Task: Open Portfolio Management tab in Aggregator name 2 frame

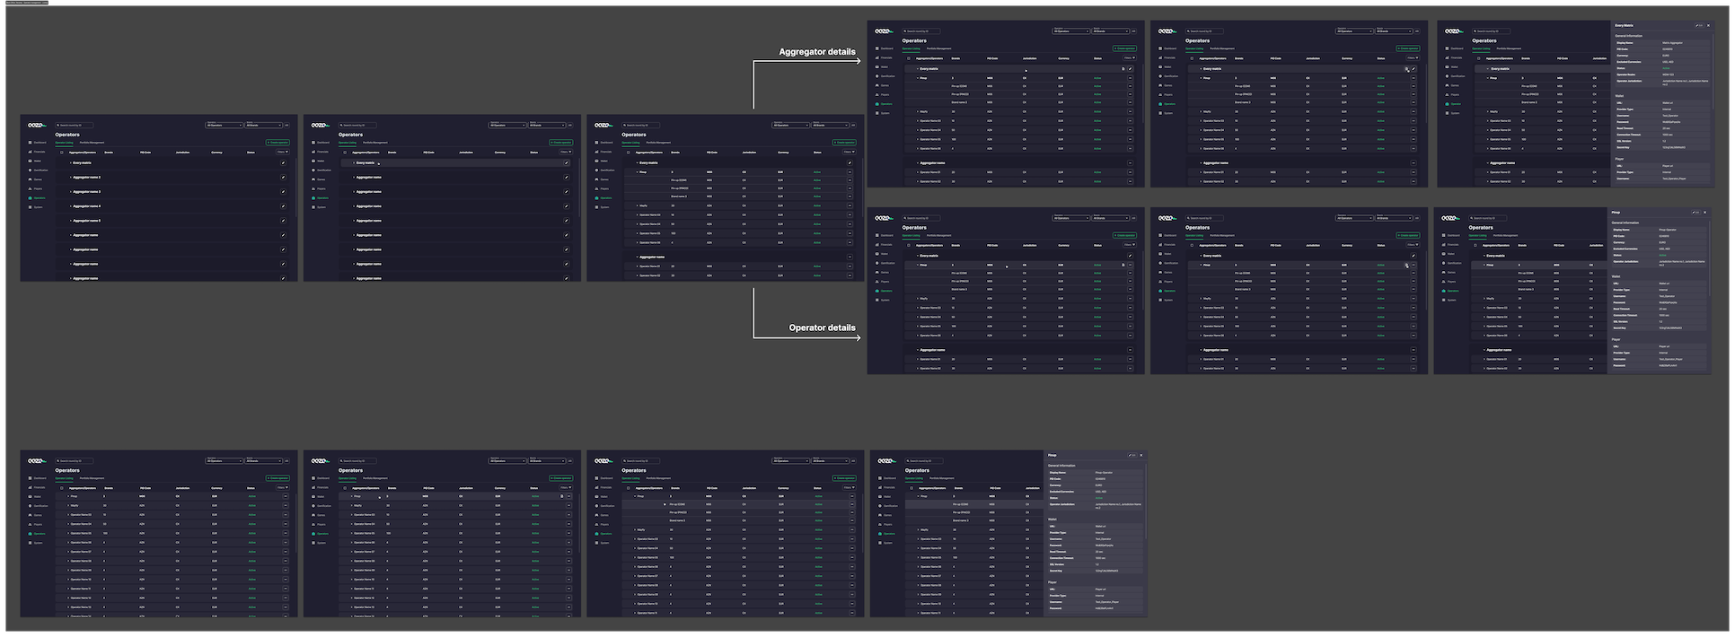Action: click(92, 143)
